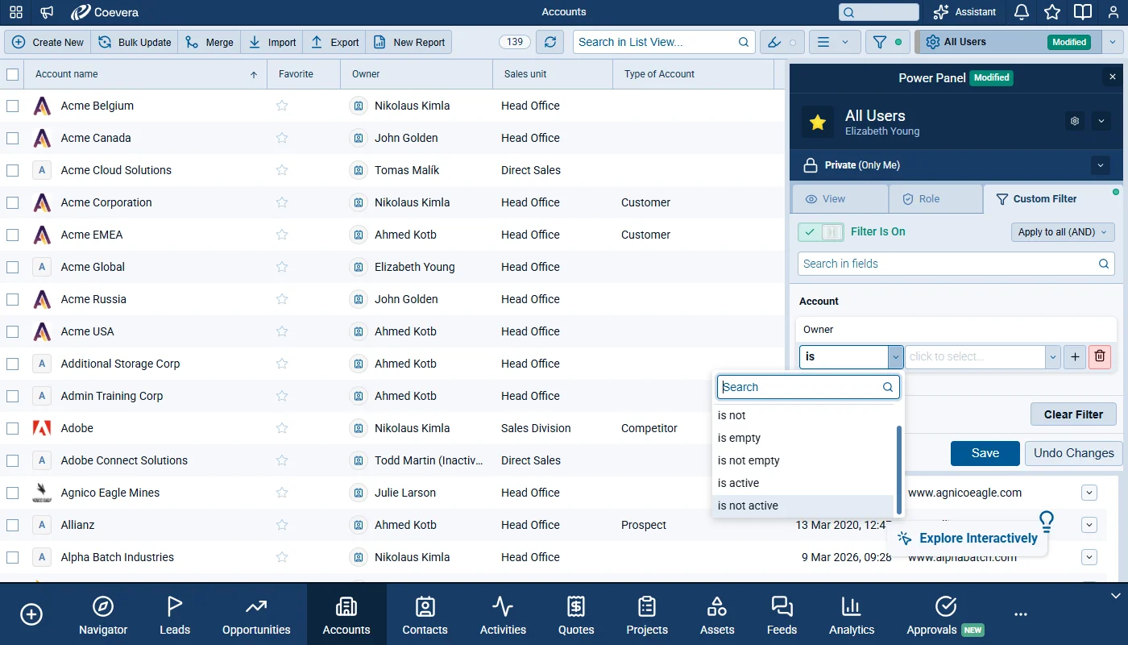Viewport: 1128px width, 645px height.
Task: Choose 'is empty' operator option
Action: click(x=804, y=438)
